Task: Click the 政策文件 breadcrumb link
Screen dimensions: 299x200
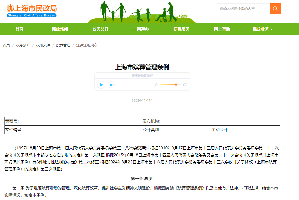Action: 43,45
